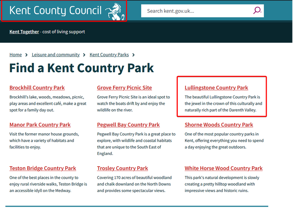Click the magnifying glass search icon

[x=257, y=10]
